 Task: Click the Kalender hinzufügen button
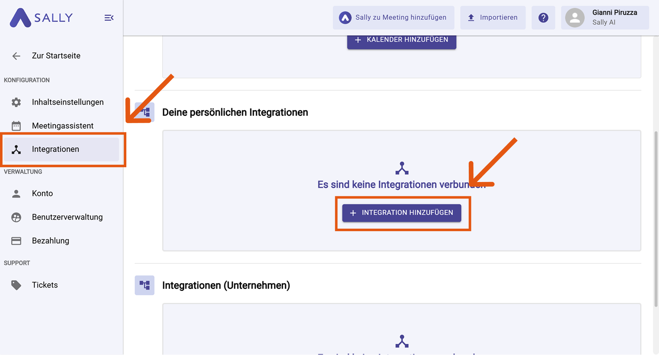(x=401, y=40)
